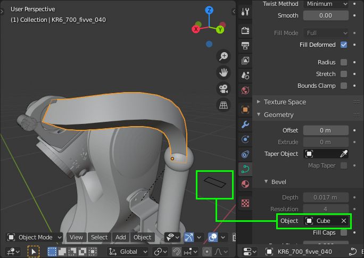
Task: Enable the Stretch checkbox
Action: 344,74
